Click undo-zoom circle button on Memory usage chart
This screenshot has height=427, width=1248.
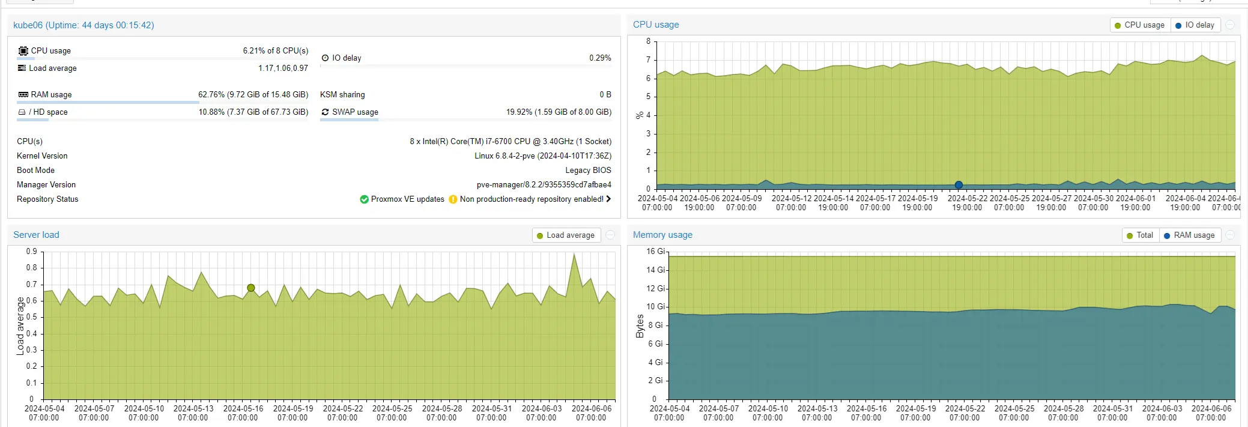pos(1230,235)
